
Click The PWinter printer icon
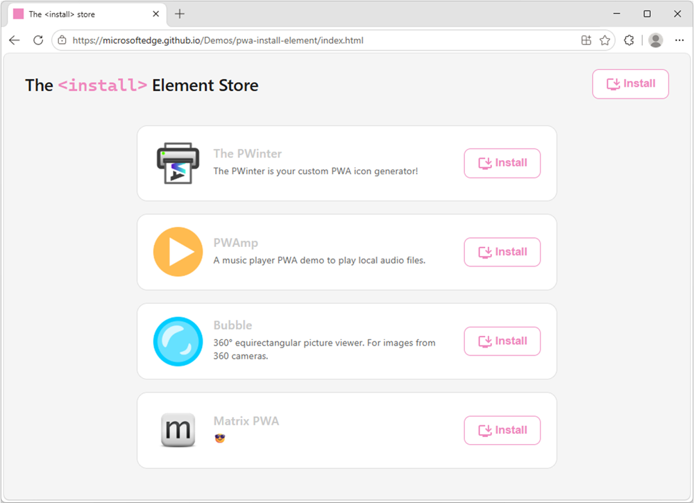click(x=178, y=163)
